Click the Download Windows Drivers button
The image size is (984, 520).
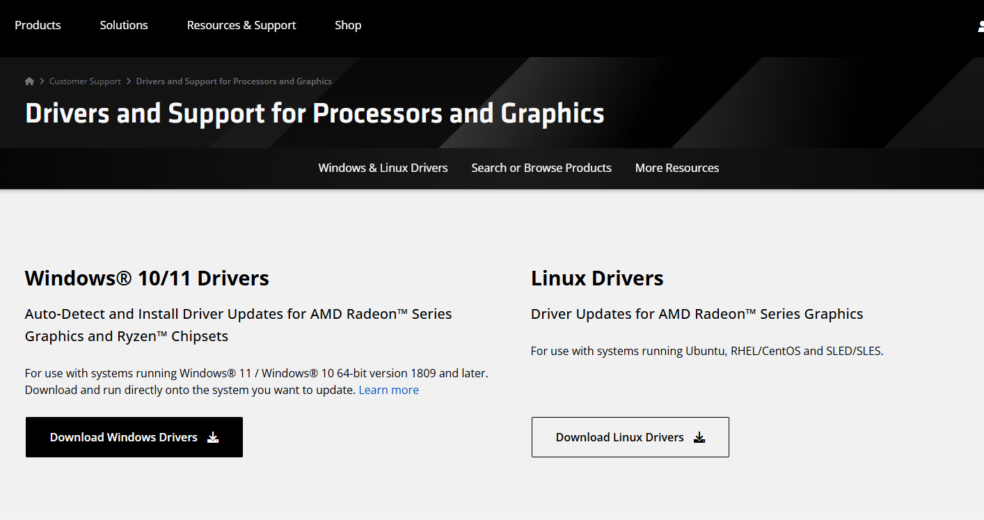134,437
